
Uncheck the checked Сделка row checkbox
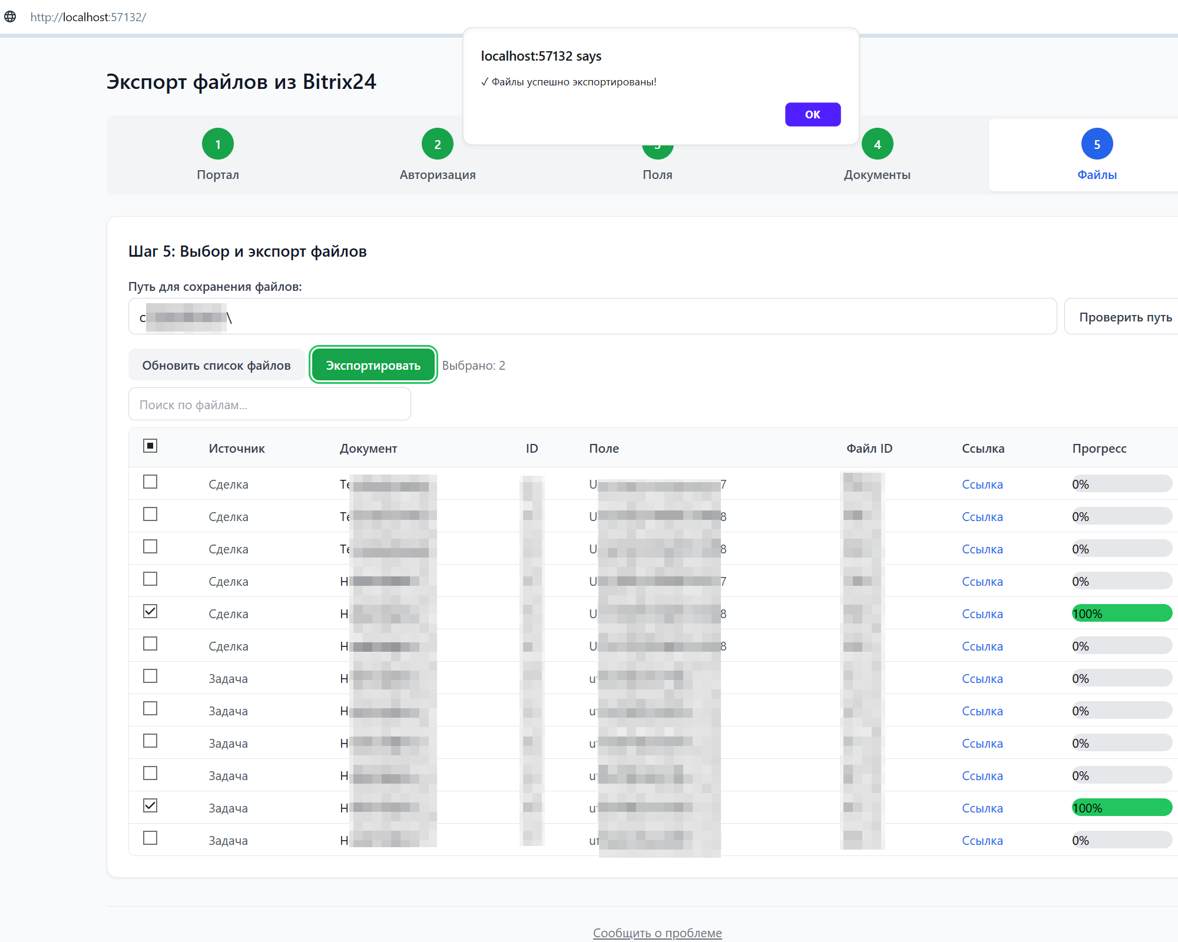point(150,612)
